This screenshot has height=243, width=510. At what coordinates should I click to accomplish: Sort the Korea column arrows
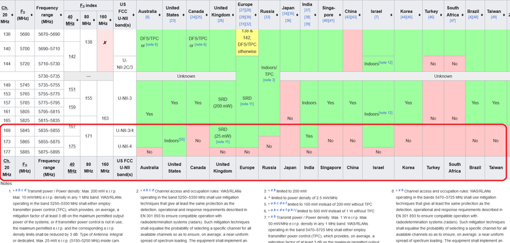tap(420, 15)
